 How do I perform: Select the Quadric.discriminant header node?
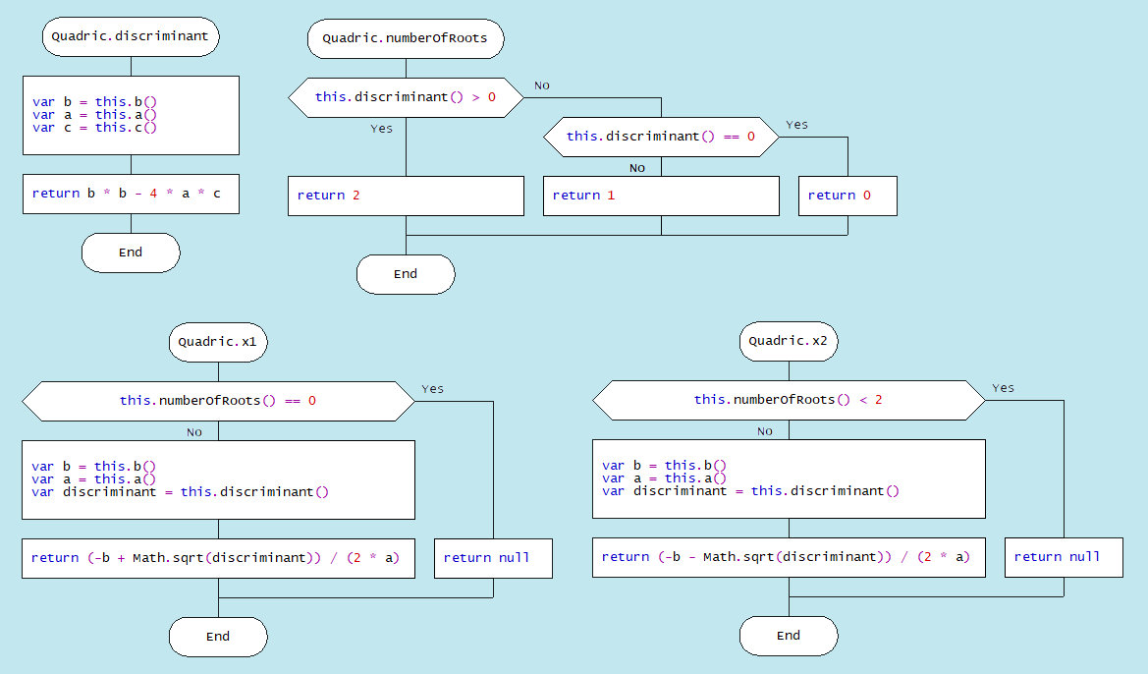pos(130,37)
